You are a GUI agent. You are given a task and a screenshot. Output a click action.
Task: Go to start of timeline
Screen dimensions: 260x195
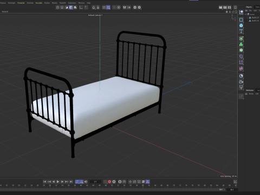point(44,181)
